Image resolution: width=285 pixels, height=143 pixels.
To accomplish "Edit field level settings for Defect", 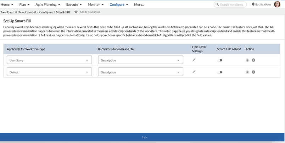I will coord(194,72).
